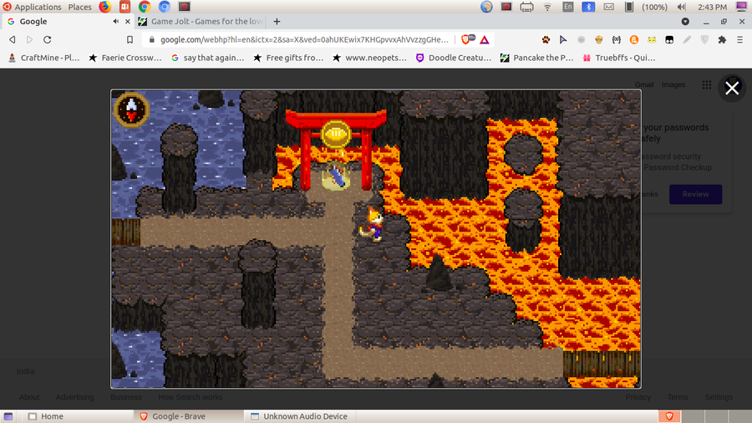Open the Wi-Fi network indicator
752x423 pixels.
pyautogui.click(x=547, y=7)
